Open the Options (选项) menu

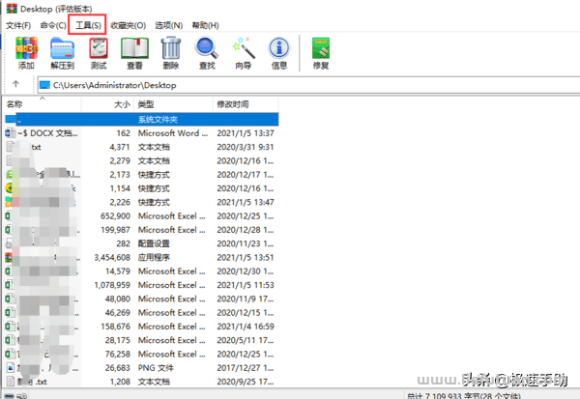168,25
